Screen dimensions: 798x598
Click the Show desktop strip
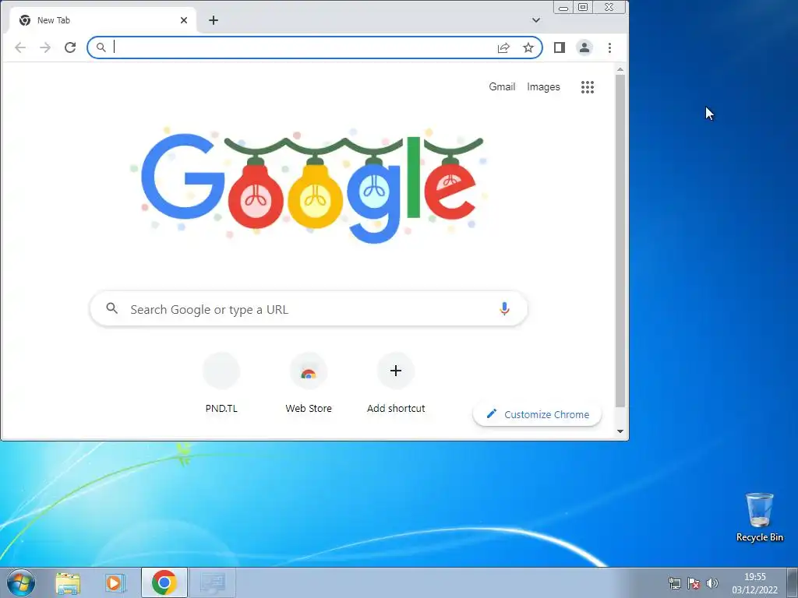coord(793,582)
